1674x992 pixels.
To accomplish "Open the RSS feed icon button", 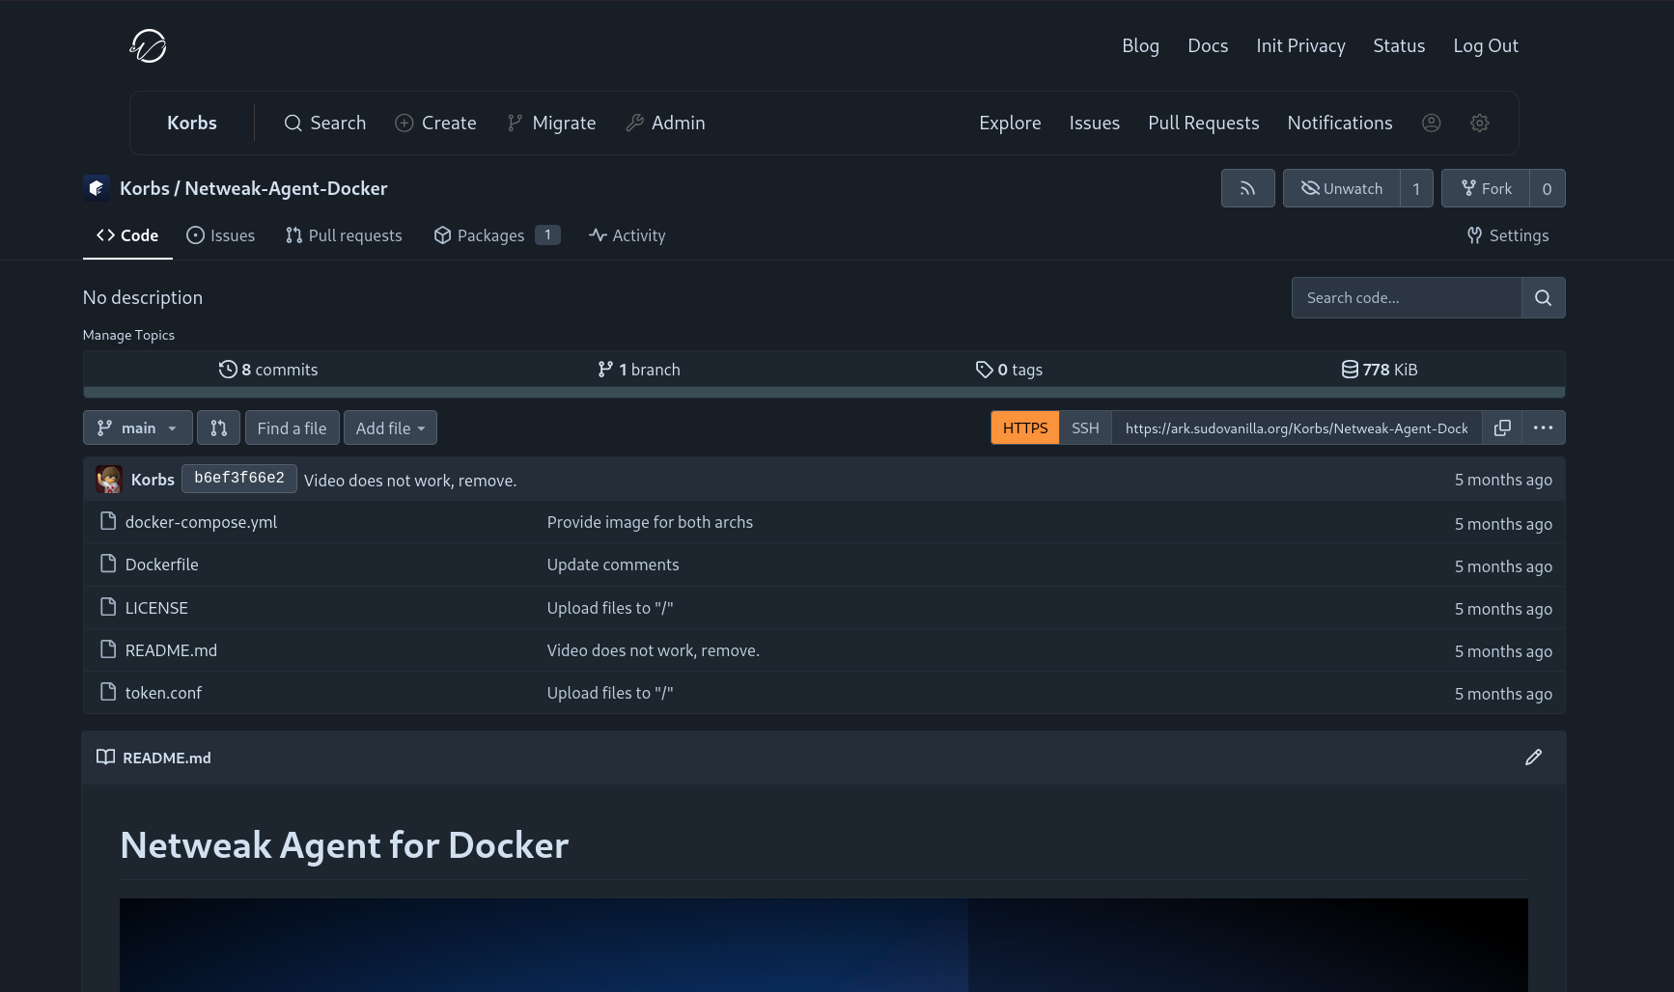I will (1247, 188).
